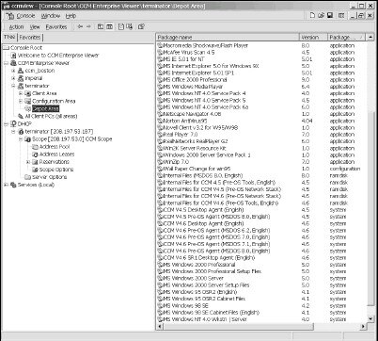
Task: Collapse the terminator node under CCM Enterprise Viewer
Action: [13, 86]
